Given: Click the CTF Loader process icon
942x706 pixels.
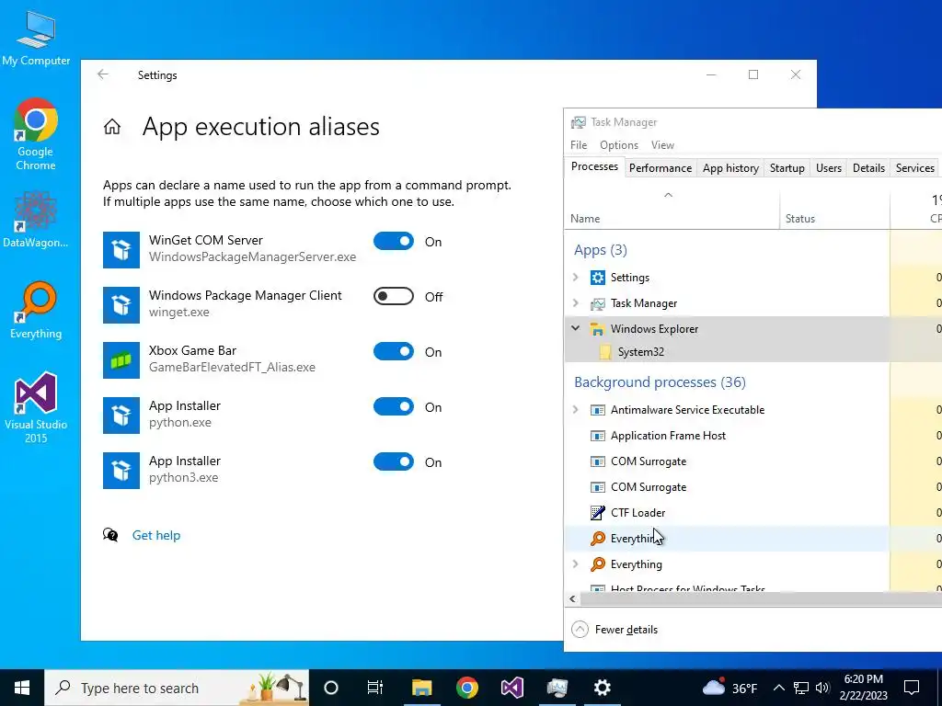Looking at the screenshot, I should click(597, 513).
